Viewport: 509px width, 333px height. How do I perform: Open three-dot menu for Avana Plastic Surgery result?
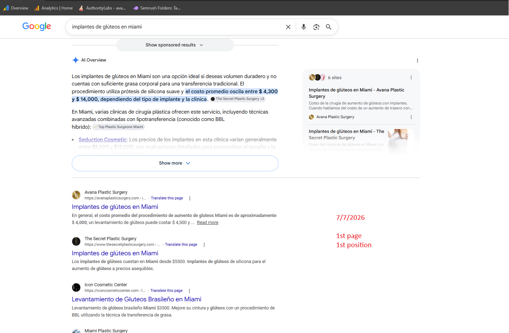tap(190, 198)
